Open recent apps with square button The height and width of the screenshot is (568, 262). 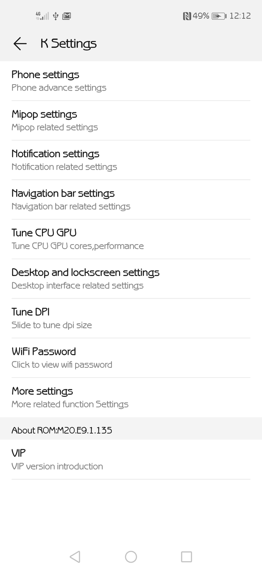[x=186, y=557]
